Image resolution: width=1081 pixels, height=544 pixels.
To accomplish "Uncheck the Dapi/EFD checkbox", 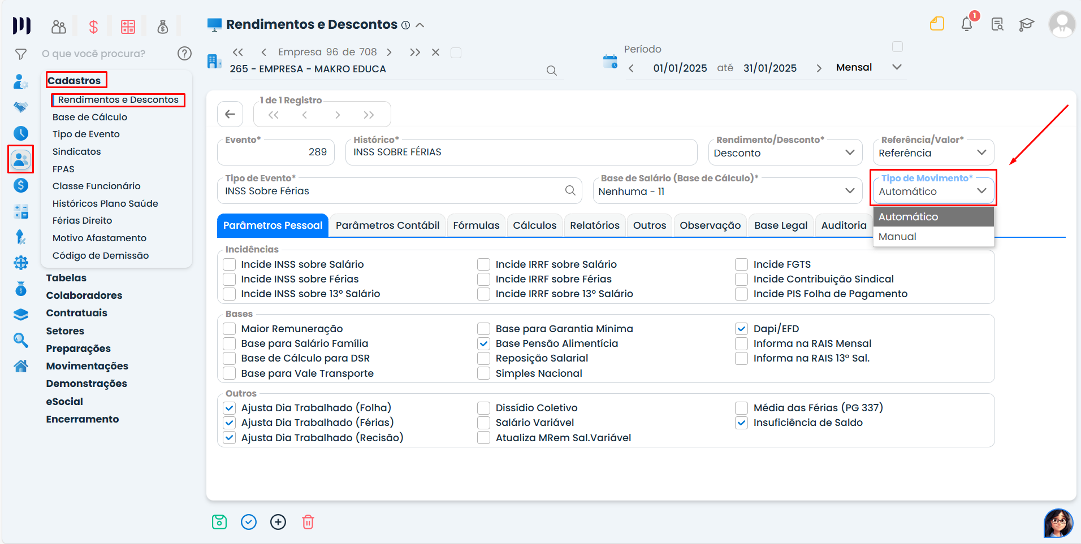I will [x=741, y=329].
